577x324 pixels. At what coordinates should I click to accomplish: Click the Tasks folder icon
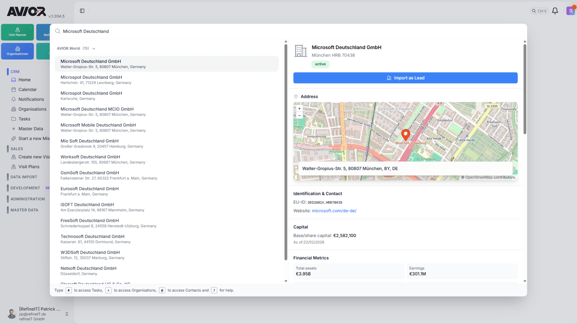tap(14, 119)
